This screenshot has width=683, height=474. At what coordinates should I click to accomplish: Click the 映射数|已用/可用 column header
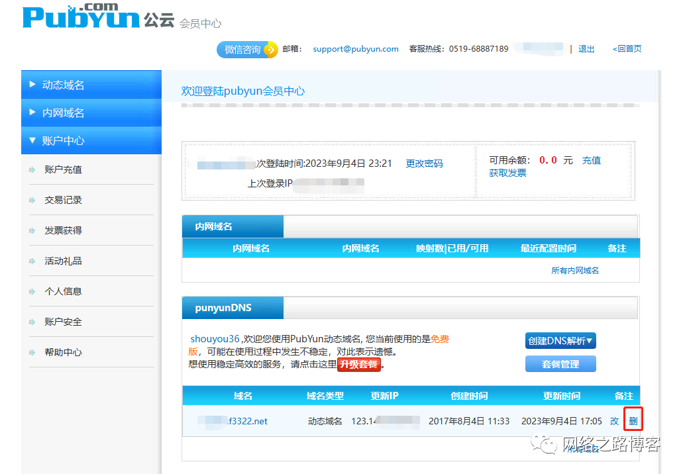[x=452, y=248]
